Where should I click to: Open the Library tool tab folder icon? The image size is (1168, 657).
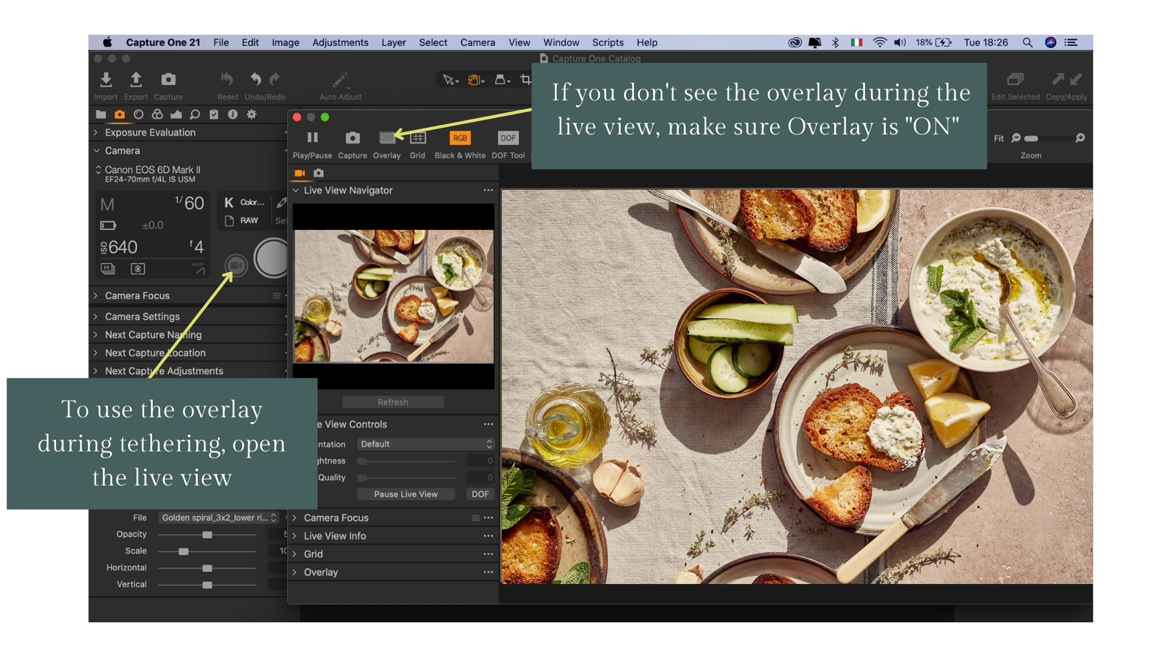[101, 114]
